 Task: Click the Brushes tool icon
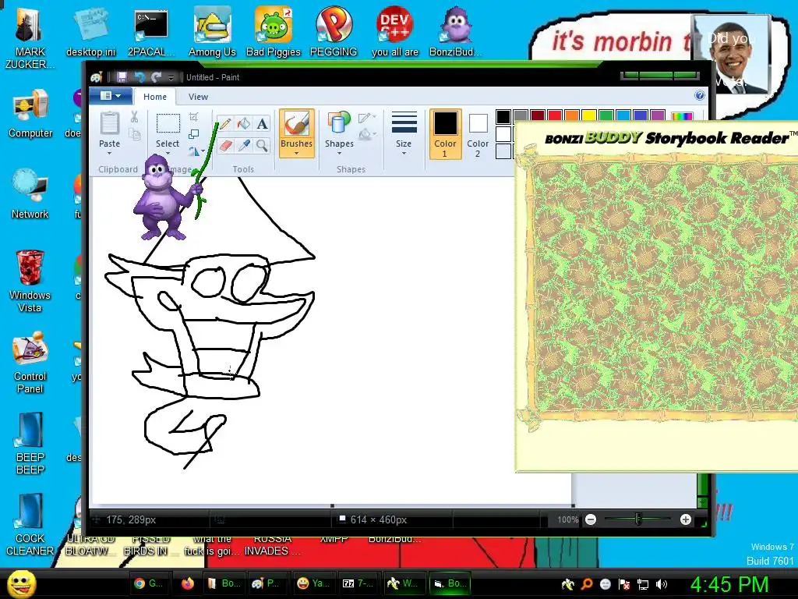[296, 124]
